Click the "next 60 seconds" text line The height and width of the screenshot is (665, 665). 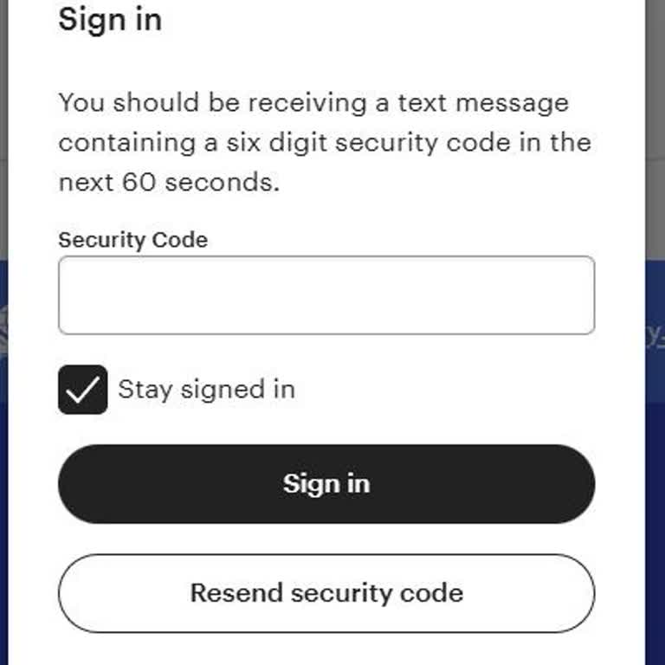169,182
